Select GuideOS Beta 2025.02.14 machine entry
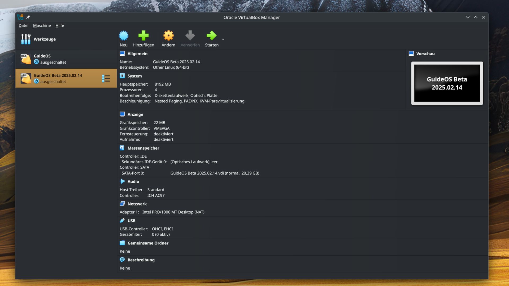Screen dimensions: 509x286 click(x=66, y=78)
